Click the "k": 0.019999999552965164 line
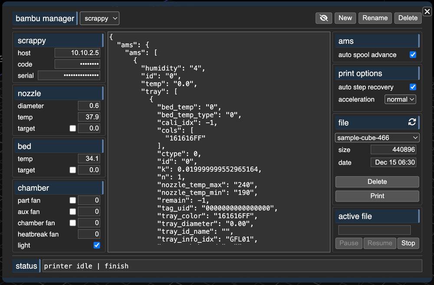Viewport: 434px width, 285px height. coord(209,169)
